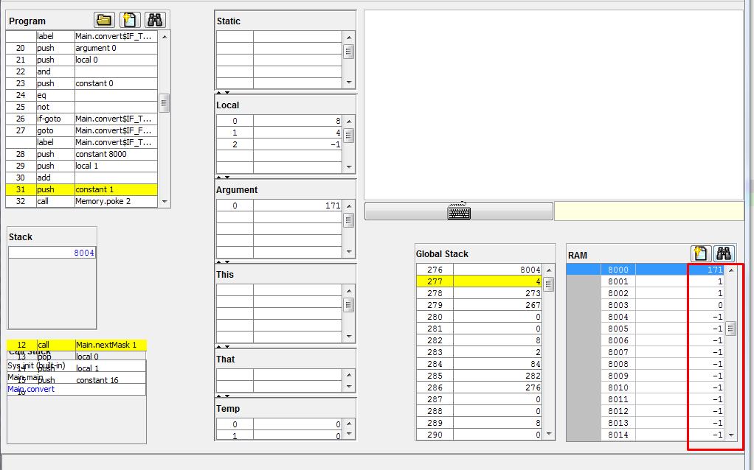Click the clear RAM icon

(x=700, y=253)
